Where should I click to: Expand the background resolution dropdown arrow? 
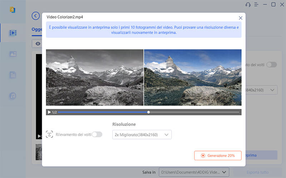273,90
